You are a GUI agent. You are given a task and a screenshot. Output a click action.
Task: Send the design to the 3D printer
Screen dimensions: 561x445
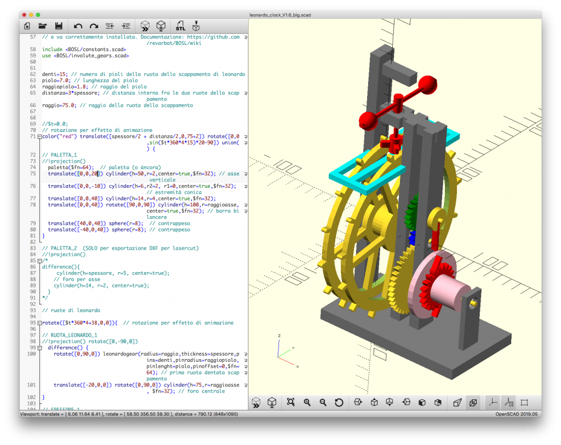point(196,26)
